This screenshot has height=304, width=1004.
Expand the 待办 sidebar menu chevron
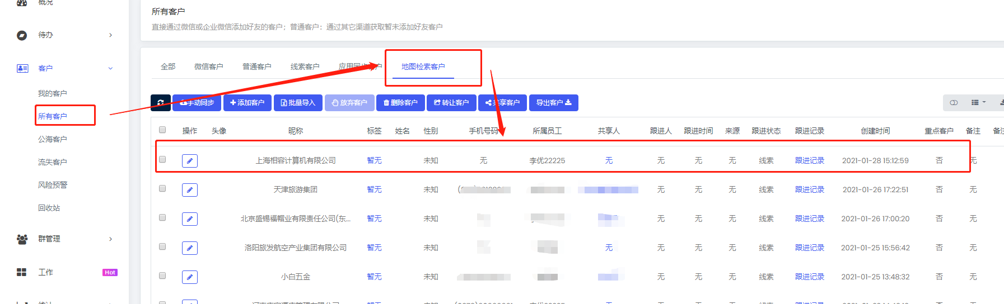110,35
